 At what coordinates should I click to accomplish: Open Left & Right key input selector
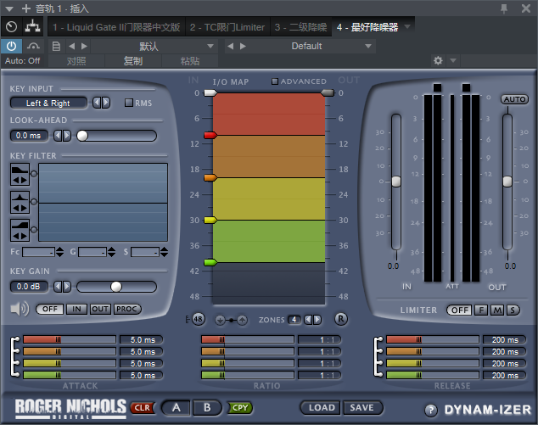tap(48, 103)
